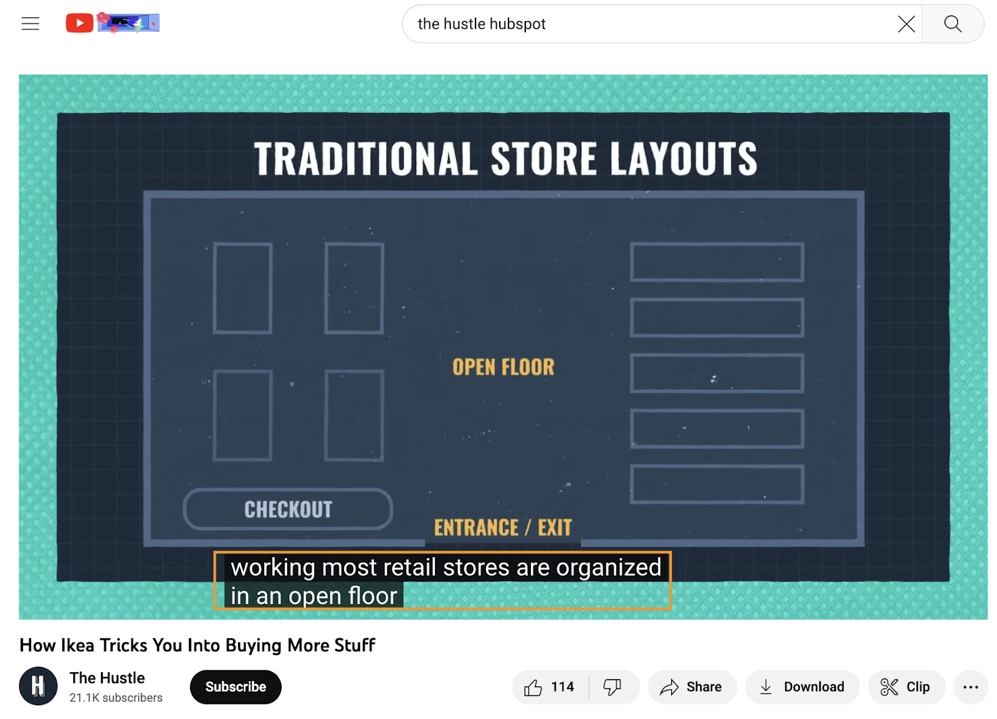Create a Clip of the video

906,687
